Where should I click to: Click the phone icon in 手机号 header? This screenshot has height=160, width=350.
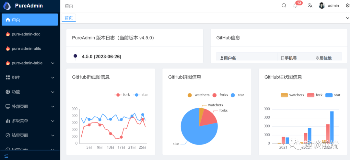tap(282, 58)
